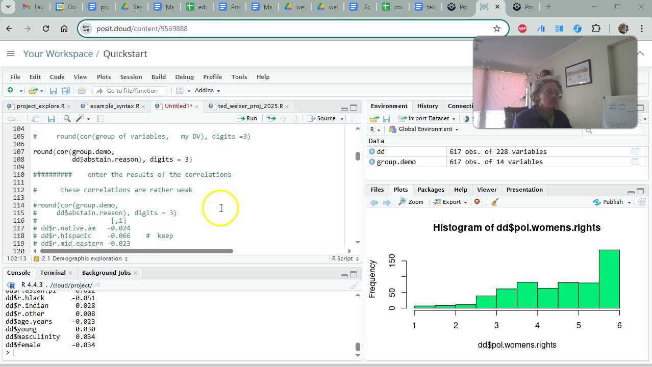Click the Load workspace folder icon

[374, 119]
